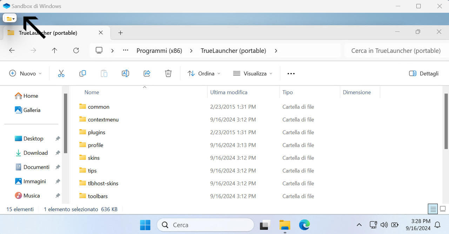Select the plugins folder

click(96, 132)
